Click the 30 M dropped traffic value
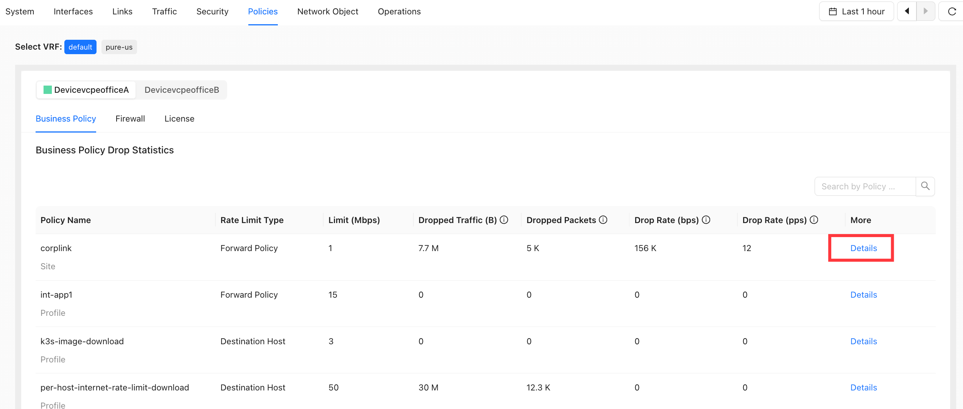963x409 pixels. coord(429,387)
